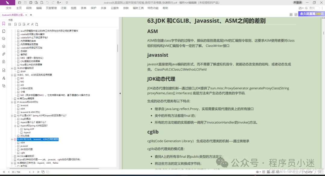Click the Print icon in the quick toolbar

click(31, 2)
